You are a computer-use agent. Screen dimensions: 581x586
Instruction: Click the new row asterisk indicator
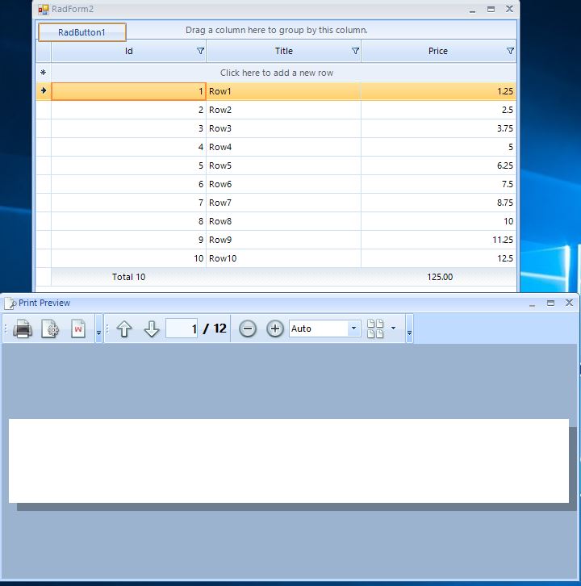[44, 73]
